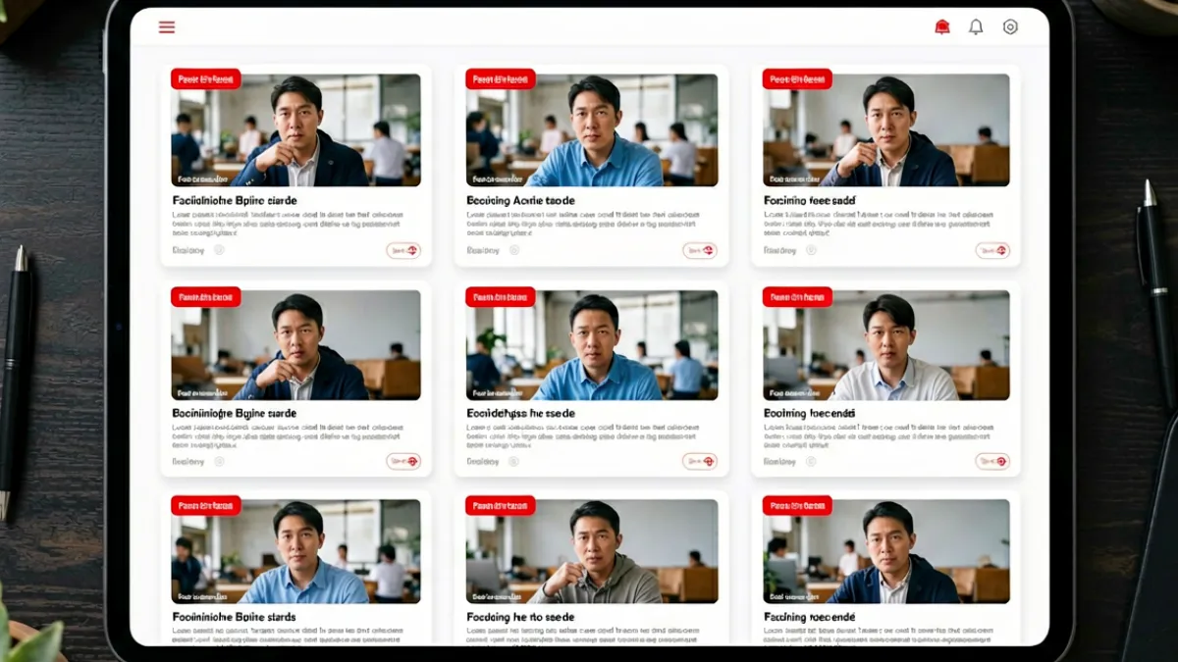Open the settings gear icon

point(1010,27)
